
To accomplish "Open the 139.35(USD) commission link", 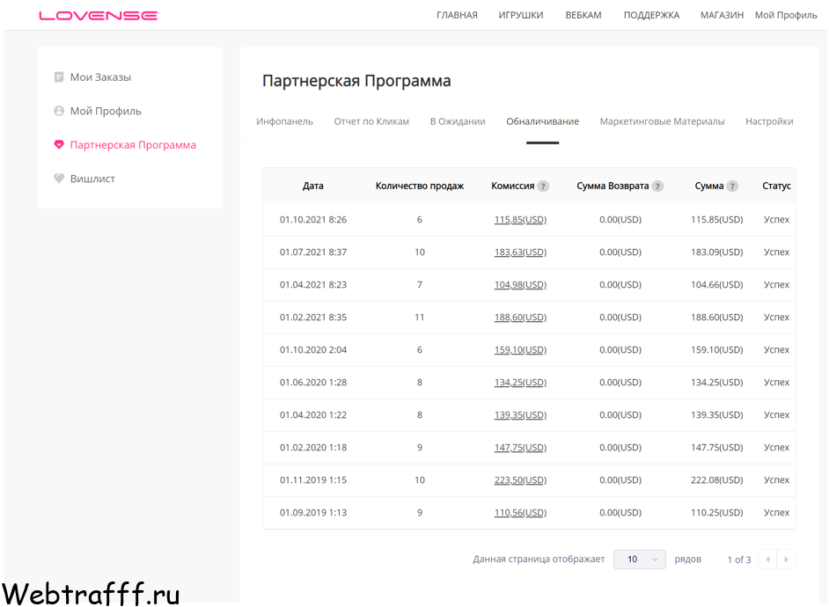I will coord(520,415).
